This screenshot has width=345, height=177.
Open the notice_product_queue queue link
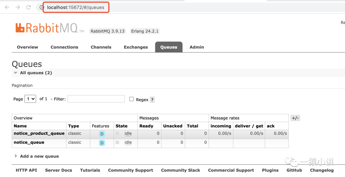(39, 133)
